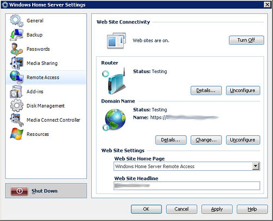Open the Resources Windows flag icon
The image size is (273, 221).
click(16, 134)
